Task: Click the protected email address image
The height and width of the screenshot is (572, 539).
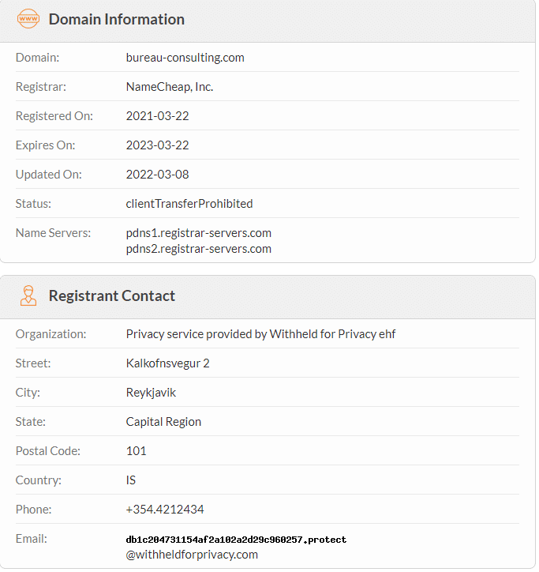Action: (x=236, y=540)
